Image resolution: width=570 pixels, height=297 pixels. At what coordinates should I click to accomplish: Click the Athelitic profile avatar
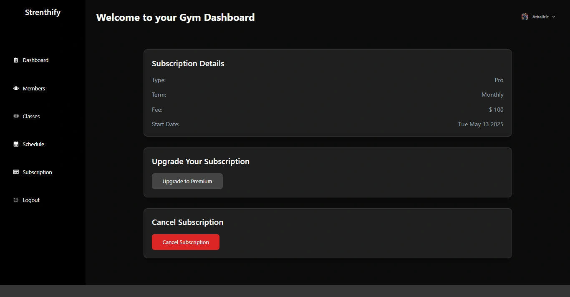[525, 17]
